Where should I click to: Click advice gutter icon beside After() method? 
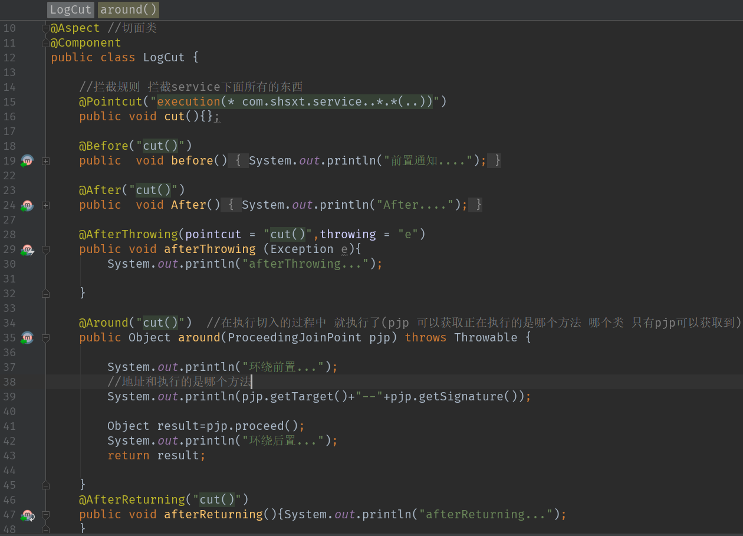pyautogui.click(x=27, y=205)
